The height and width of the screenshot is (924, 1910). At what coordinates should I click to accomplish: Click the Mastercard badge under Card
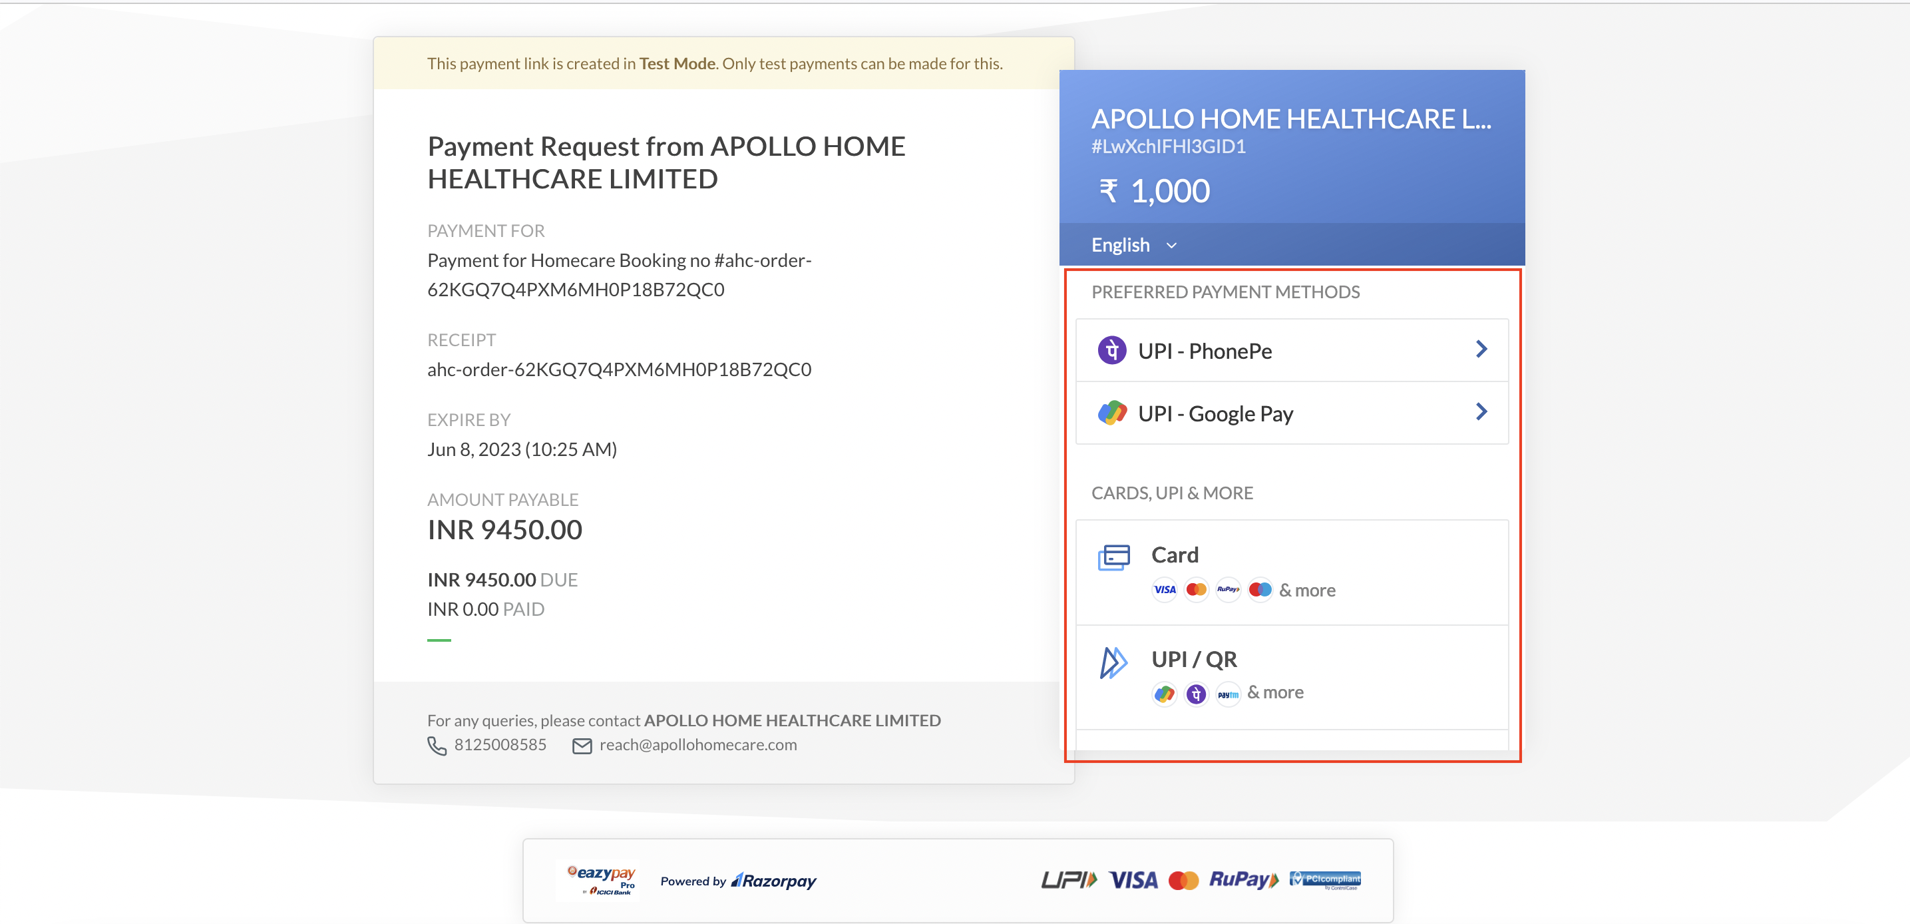pos(1197,590)
